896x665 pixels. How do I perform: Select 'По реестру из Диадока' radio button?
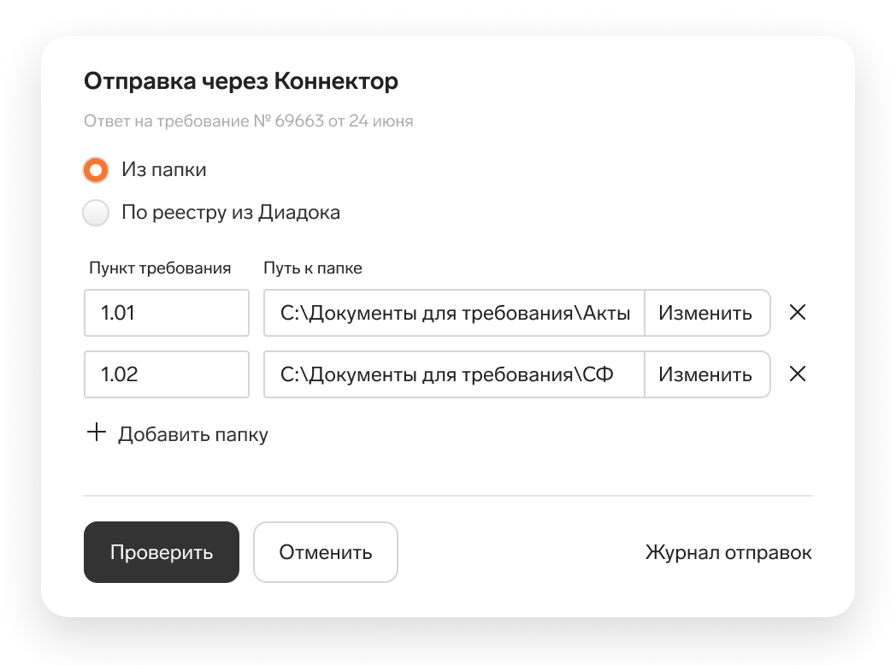coord(96,213)
